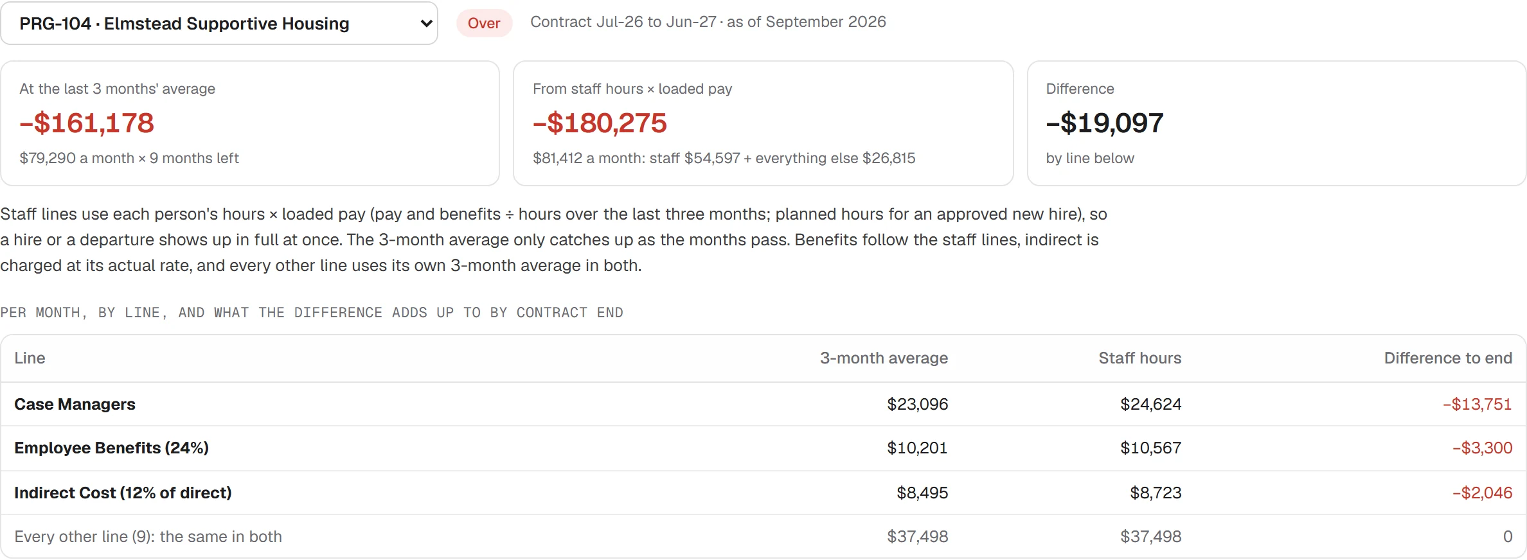Viewport: 1527px width, 560px height.
Task: Click the Case Managers -$13,751 difference value
Action: tap(1477, 404)
